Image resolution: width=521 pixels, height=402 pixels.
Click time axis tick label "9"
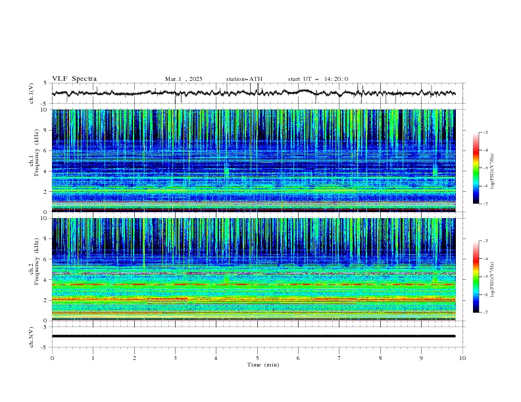point(421,358)
